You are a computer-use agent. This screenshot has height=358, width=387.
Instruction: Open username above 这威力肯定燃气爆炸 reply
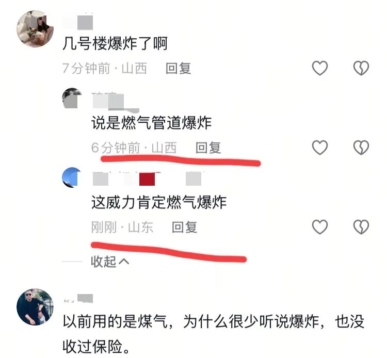[148, 178]
